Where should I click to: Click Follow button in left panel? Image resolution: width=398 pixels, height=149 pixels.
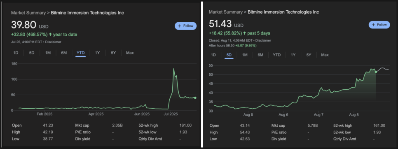(x=185, y=26)
